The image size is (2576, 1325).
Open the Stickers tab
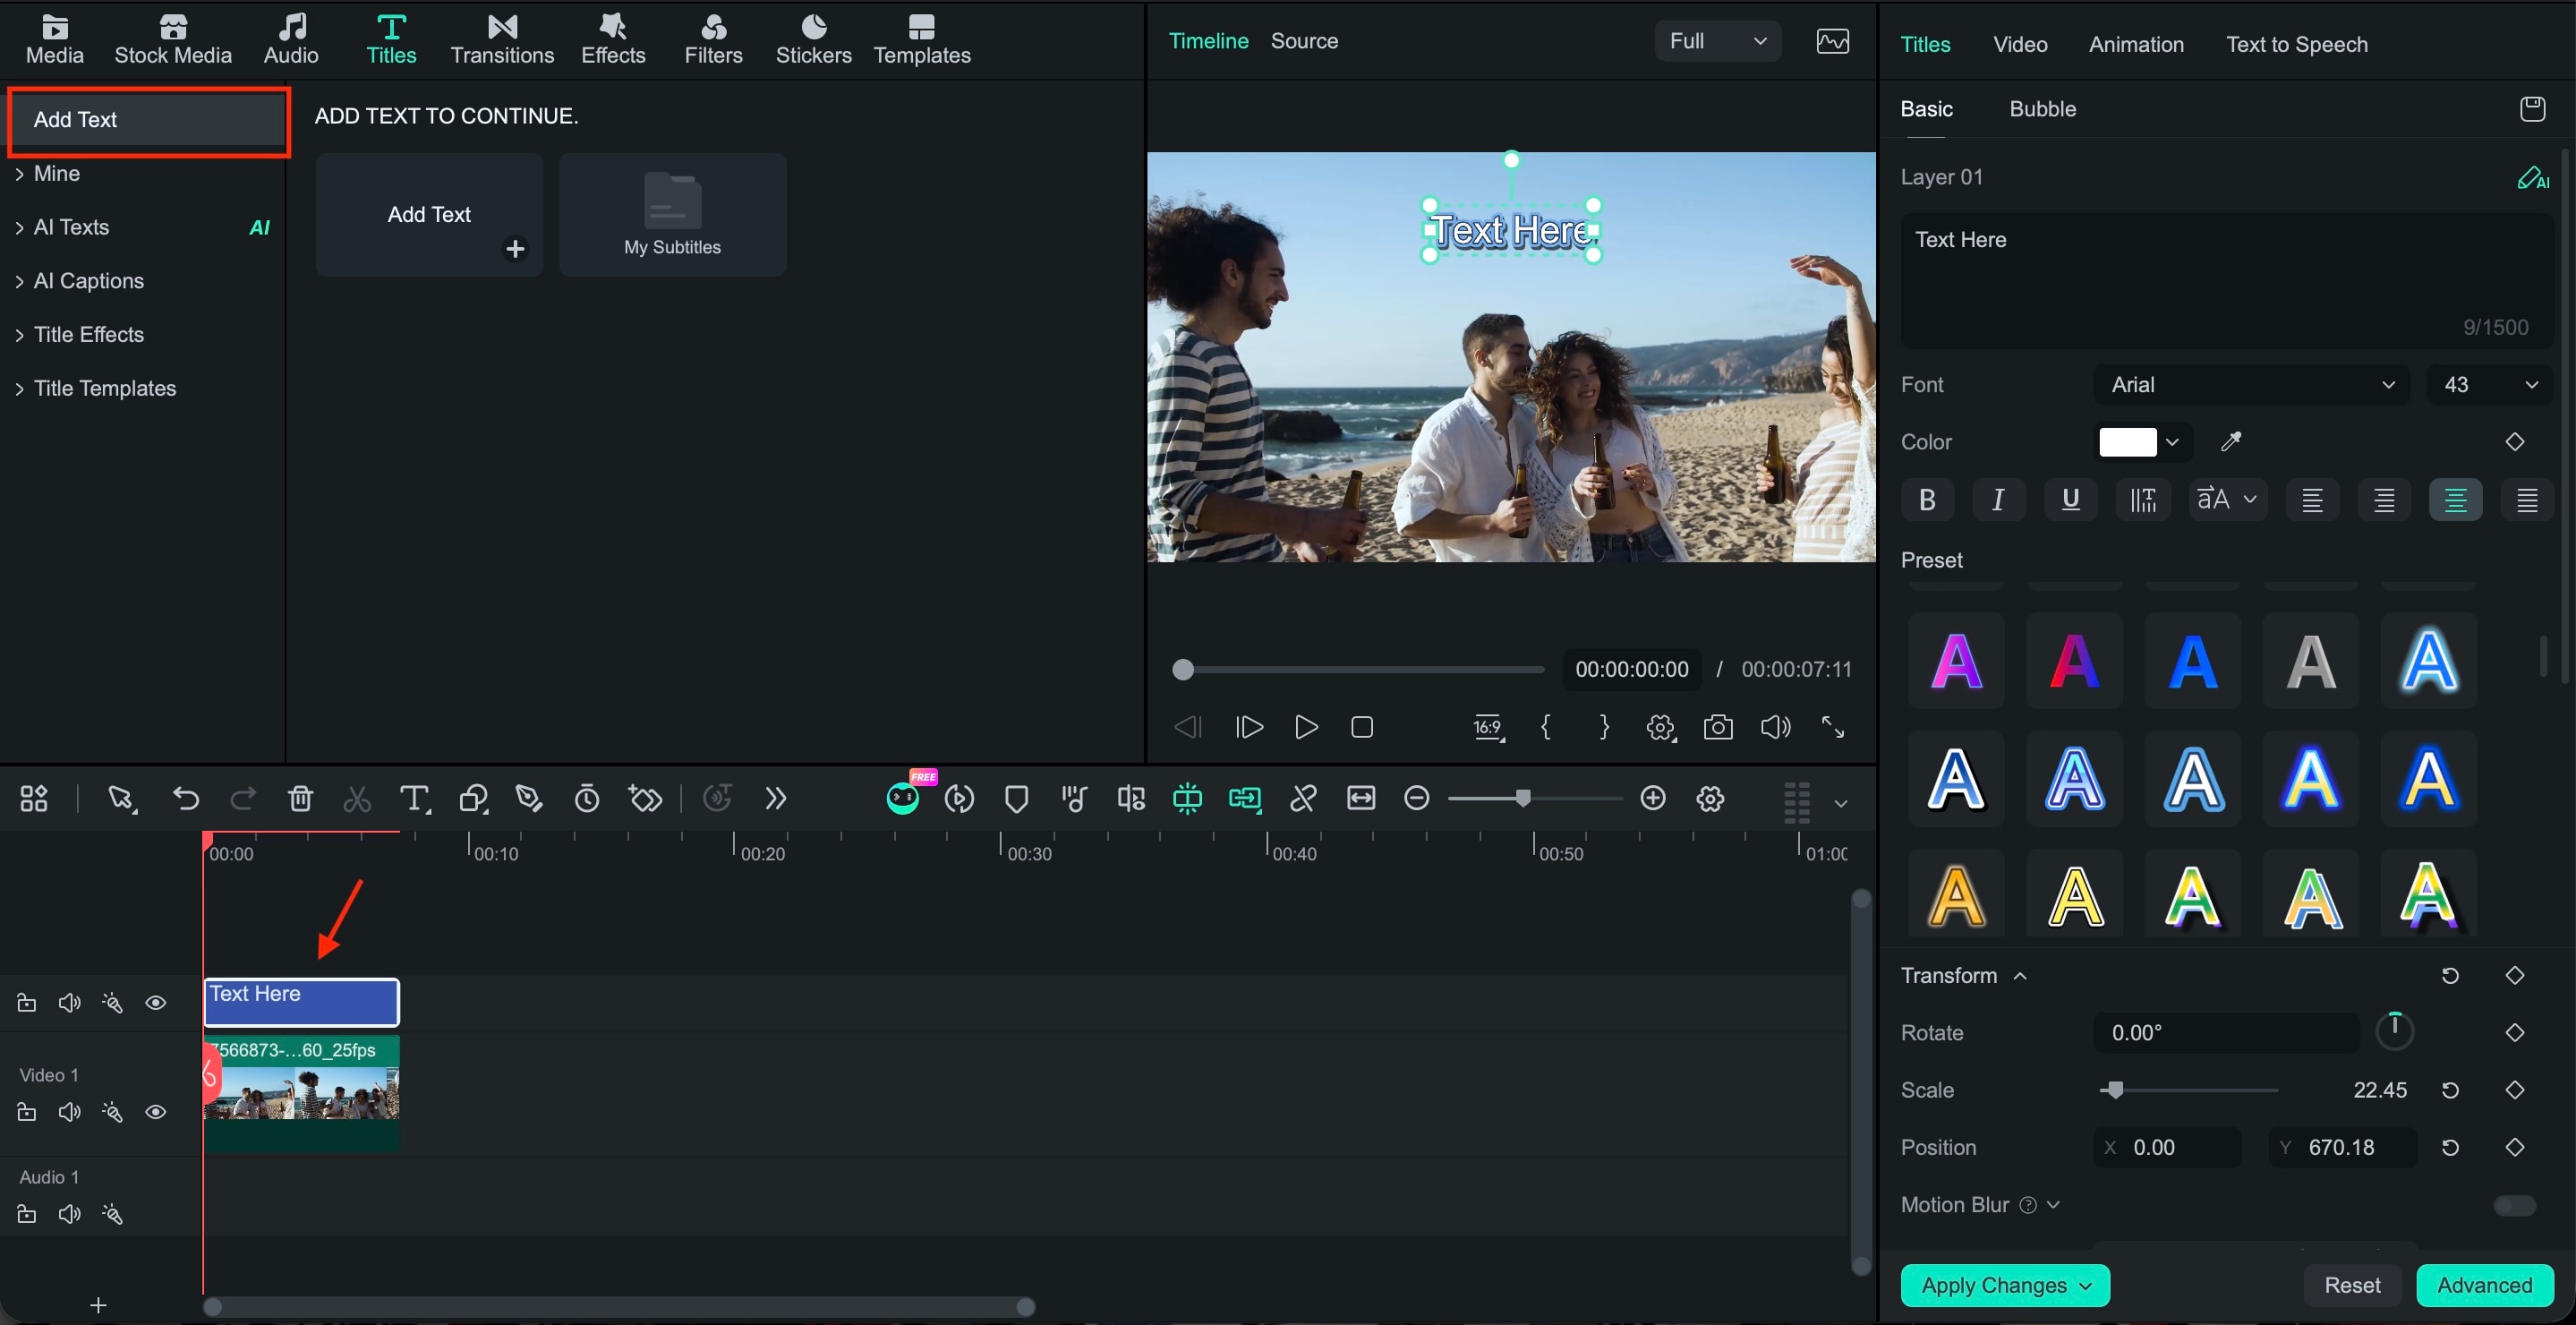coord(813,40)
